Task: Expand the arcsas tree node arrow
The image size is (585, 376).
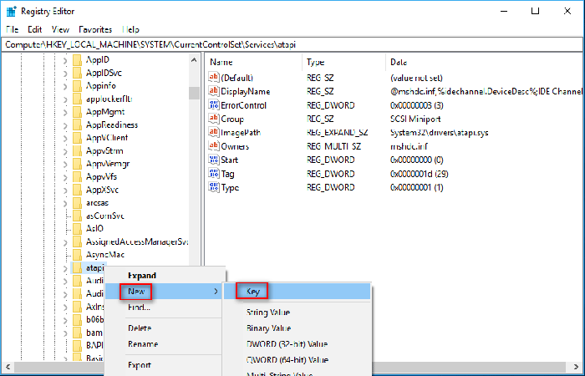Action: 65,203
